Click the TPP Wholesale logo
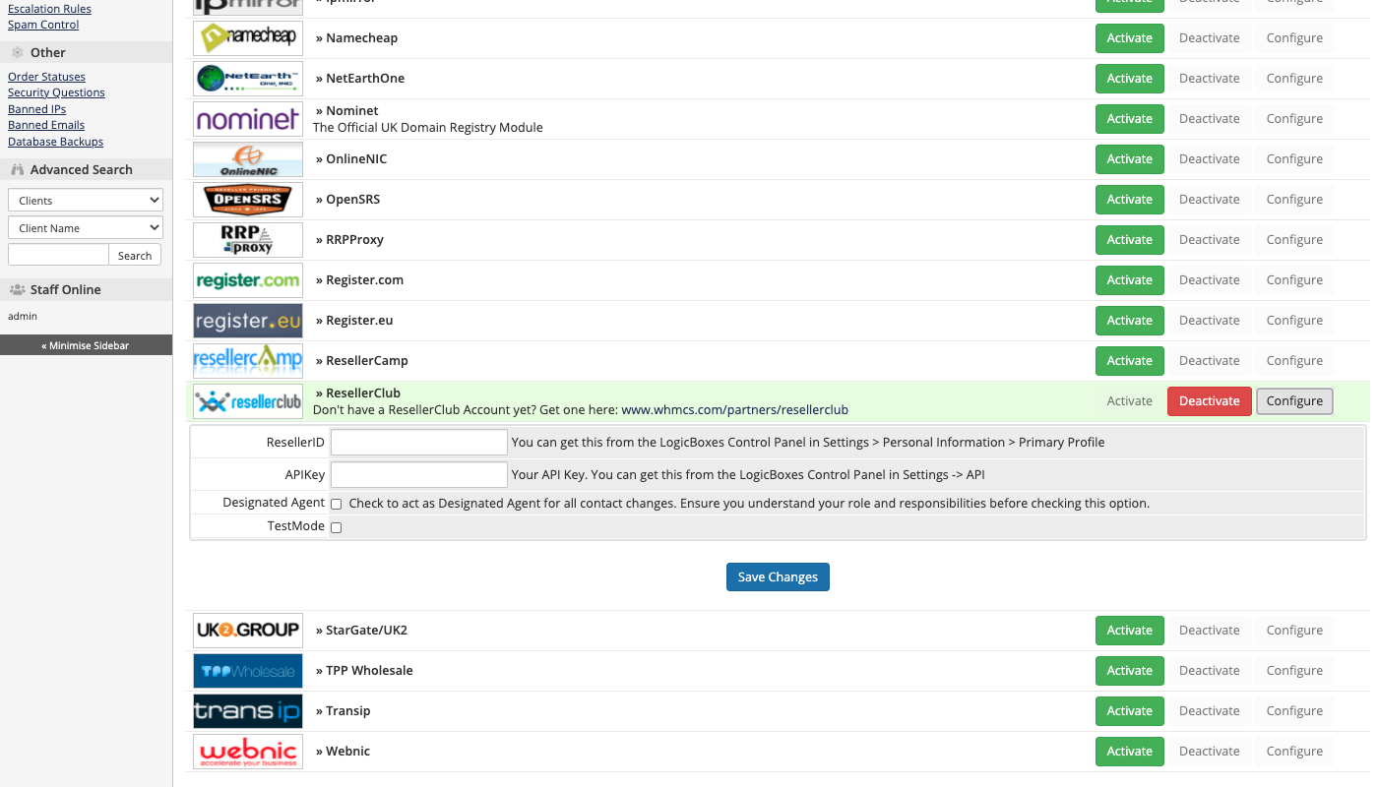The image size is (1378, 787). tap(247, 671)
